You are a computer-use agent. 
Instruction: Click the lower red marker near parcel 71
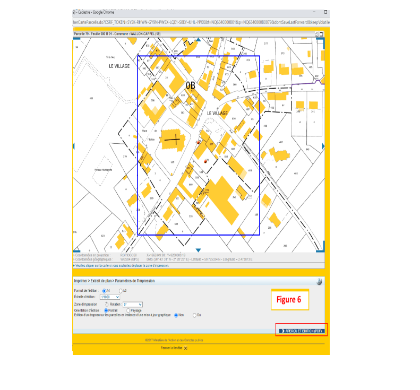coord(205,161)
